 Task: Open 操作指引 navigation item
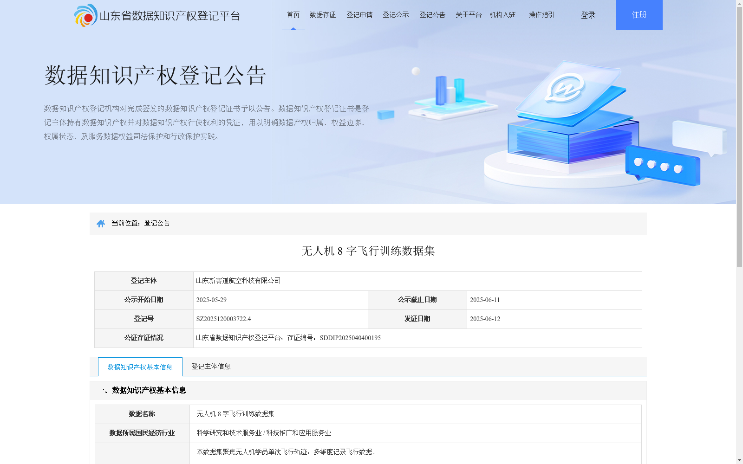[x=541, y=15]
